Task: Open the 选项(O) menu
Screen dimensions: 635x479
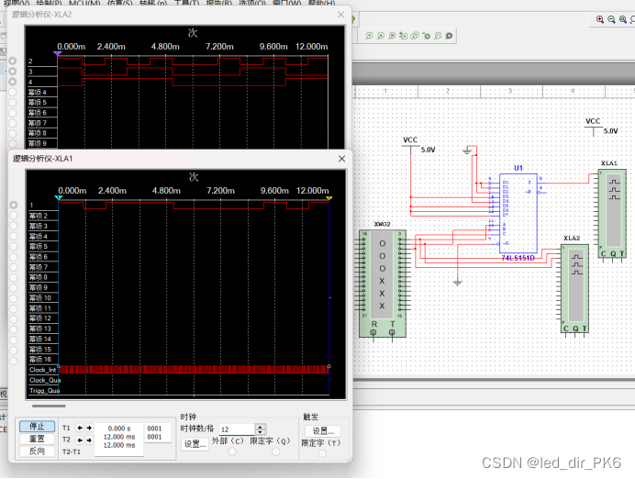Action: pos(252,3)
